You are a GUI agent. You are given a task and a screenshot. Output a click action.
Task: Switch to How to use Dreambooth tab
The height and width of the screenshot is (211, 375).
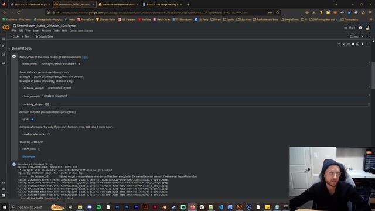[30, 4]
